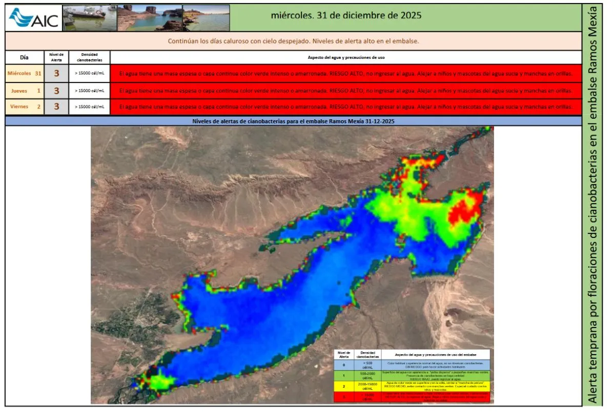
Task: Select the 'Continúan los días caluroso' summary banner
Action: tap(293, 41)
